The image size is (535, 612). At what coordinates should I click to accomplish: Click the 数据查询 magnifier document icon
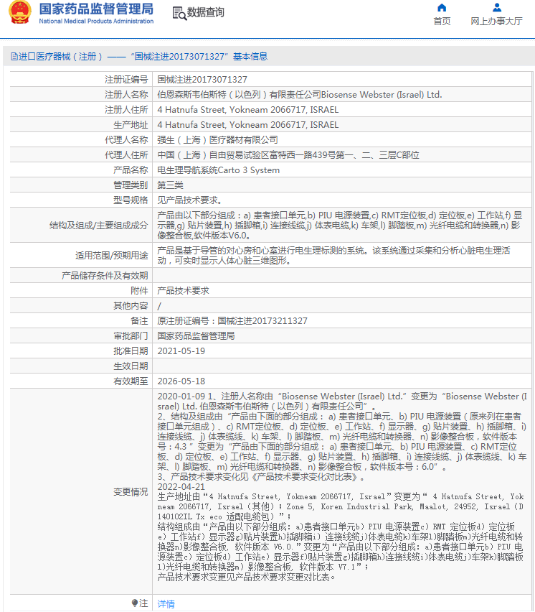pos(179,13)
